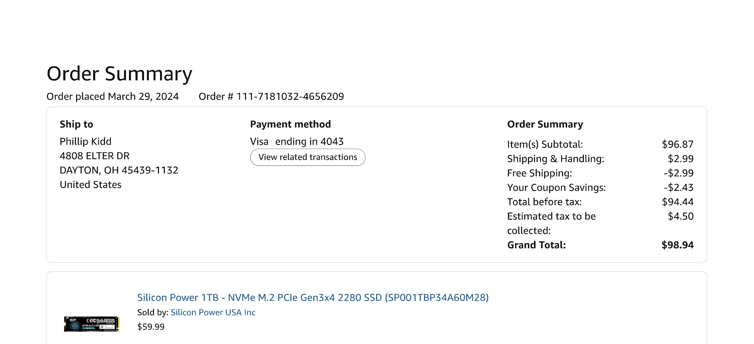This screenshot has height=344, width=754.
Task: Click the coupon savings amount -$2.43
Action: coord(678,188)
